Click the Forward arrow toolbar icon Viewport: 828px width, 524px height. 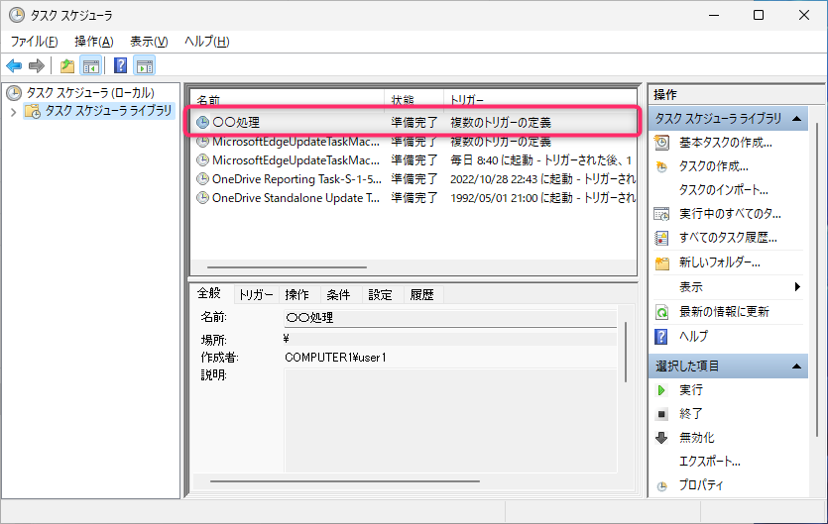(x=37, y=66)
